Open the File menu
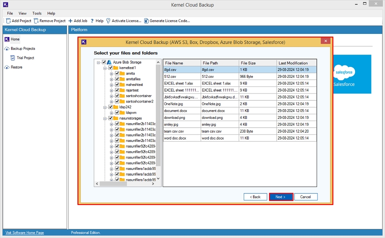This screenshot has width=385, height=238. (10, 13)
